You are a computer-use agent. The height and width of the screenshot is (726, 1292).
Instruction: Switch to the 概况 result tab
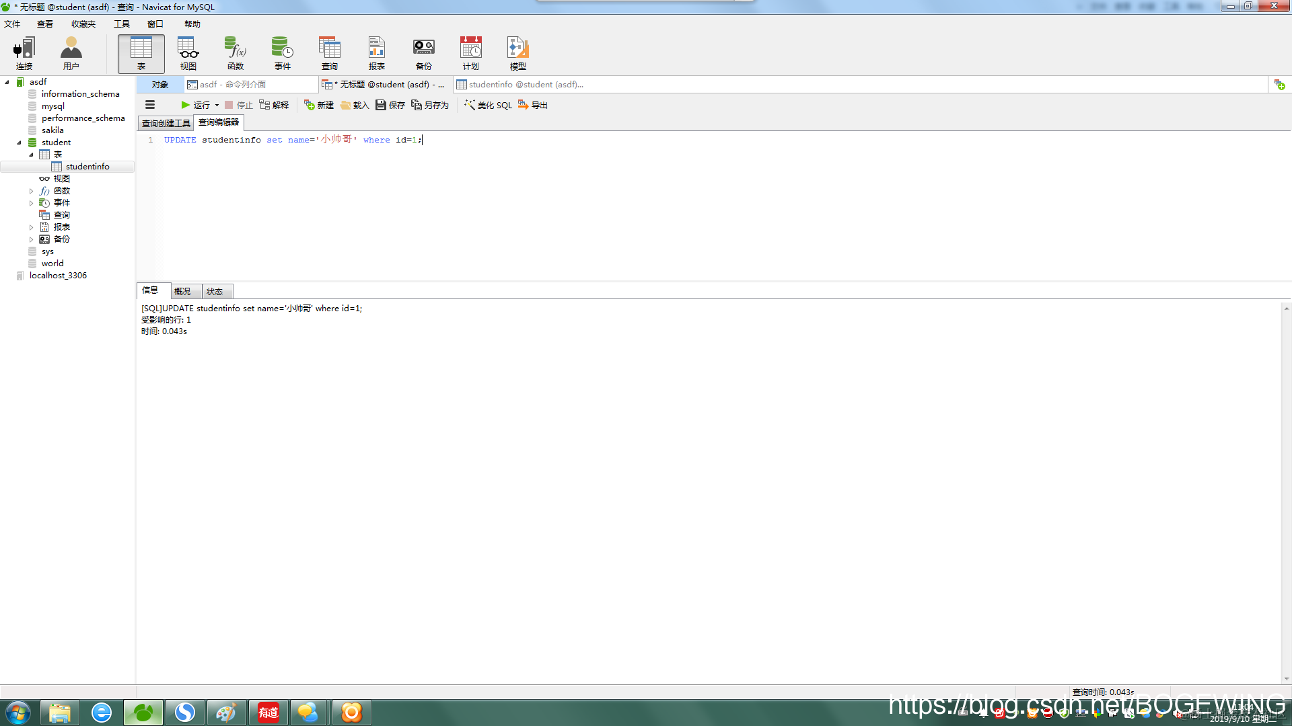pos(182,291)
